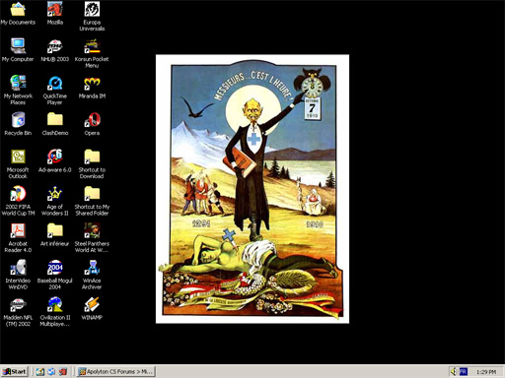This screenshot has height=378, width=505.
Task: Click the Apolyton CS Forums taskbar button
Action: 116,371
